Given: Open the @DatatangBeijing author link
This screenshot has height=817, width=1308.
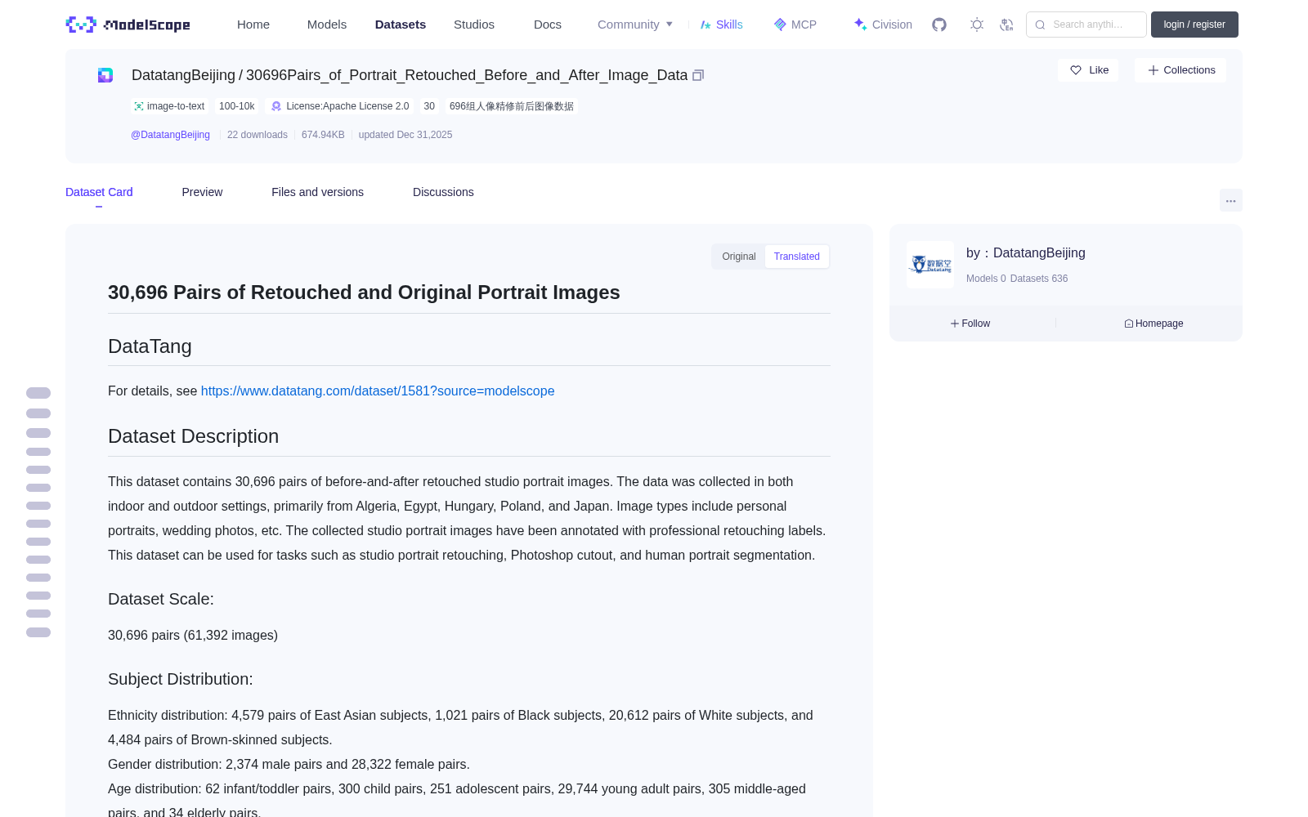Looking at the screenshot, I should [170, 135].
